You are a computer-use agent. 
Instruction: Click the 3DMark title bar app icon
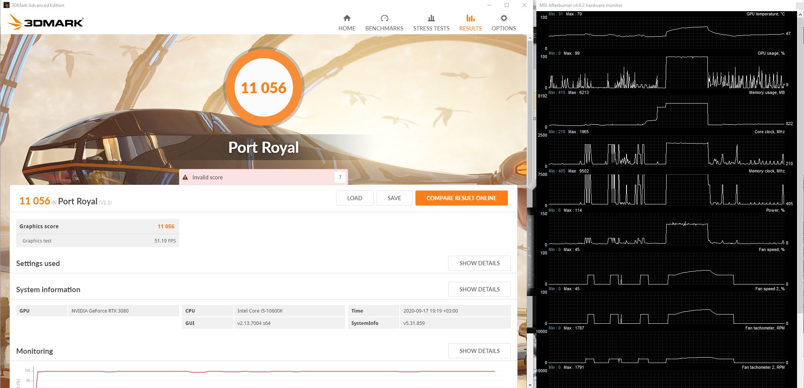pyautogui.click(x=6, y=5)
